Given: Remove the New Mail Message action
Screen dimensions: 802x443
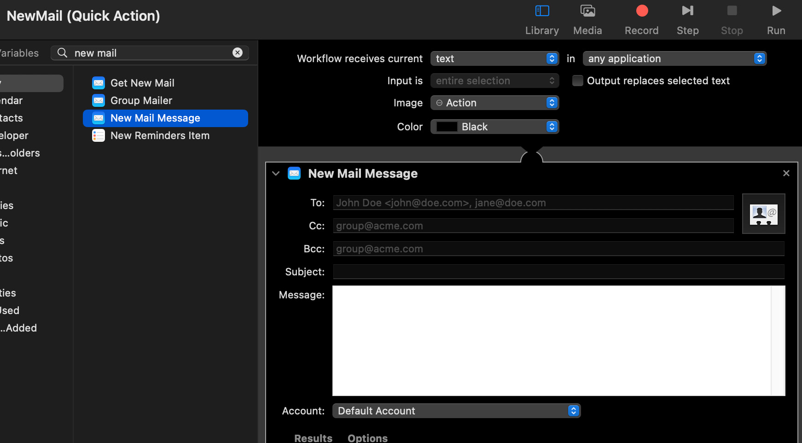Looking at the screenshot, I should click(x=786, y=173).
